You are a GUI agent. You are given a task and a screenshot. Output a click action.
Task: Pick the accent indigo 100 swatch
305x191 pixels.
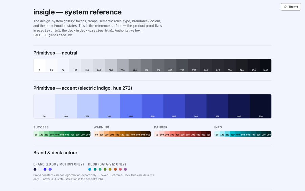(66, 106)
